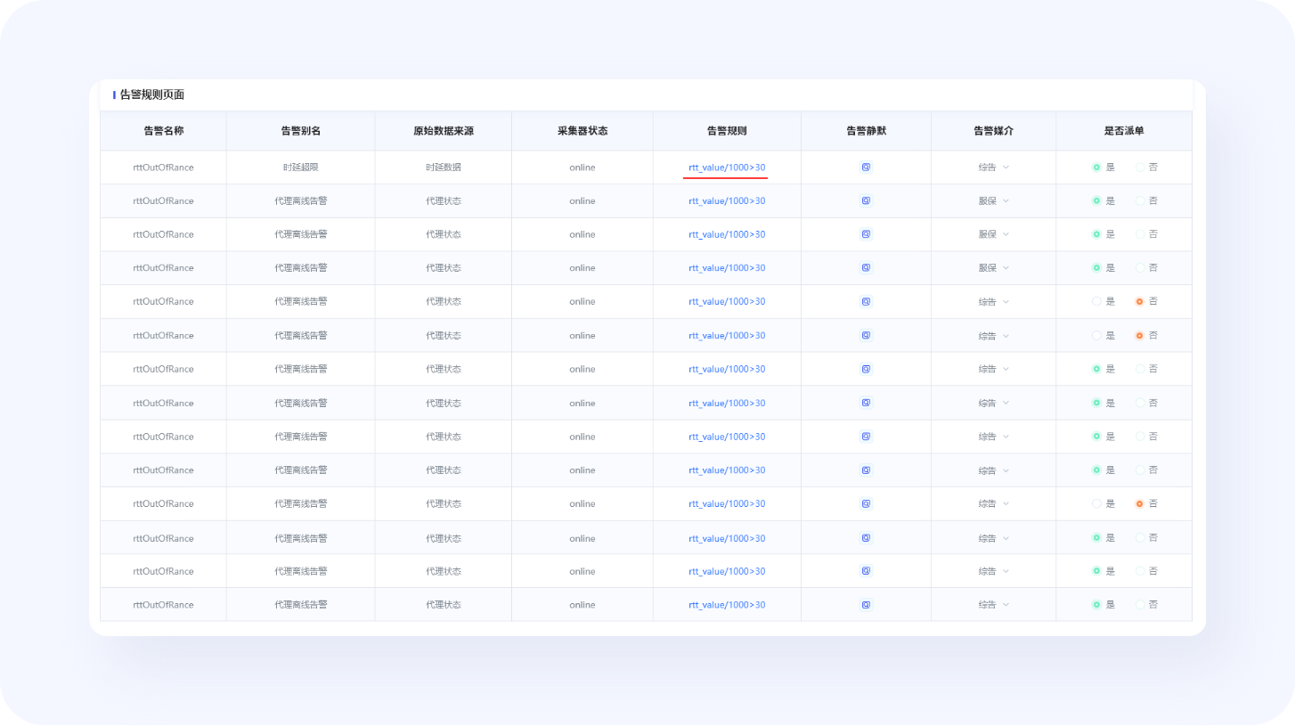Click online status in the bottom row
The height and width of the screenshot is (727, 1295).
point(582,605)
